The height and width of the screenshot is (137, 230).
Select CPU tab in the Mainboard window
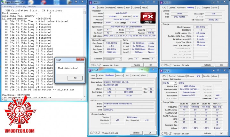click(93, 75)
